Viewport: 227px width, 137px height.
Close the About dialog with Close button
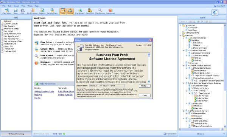click(145, 95)
